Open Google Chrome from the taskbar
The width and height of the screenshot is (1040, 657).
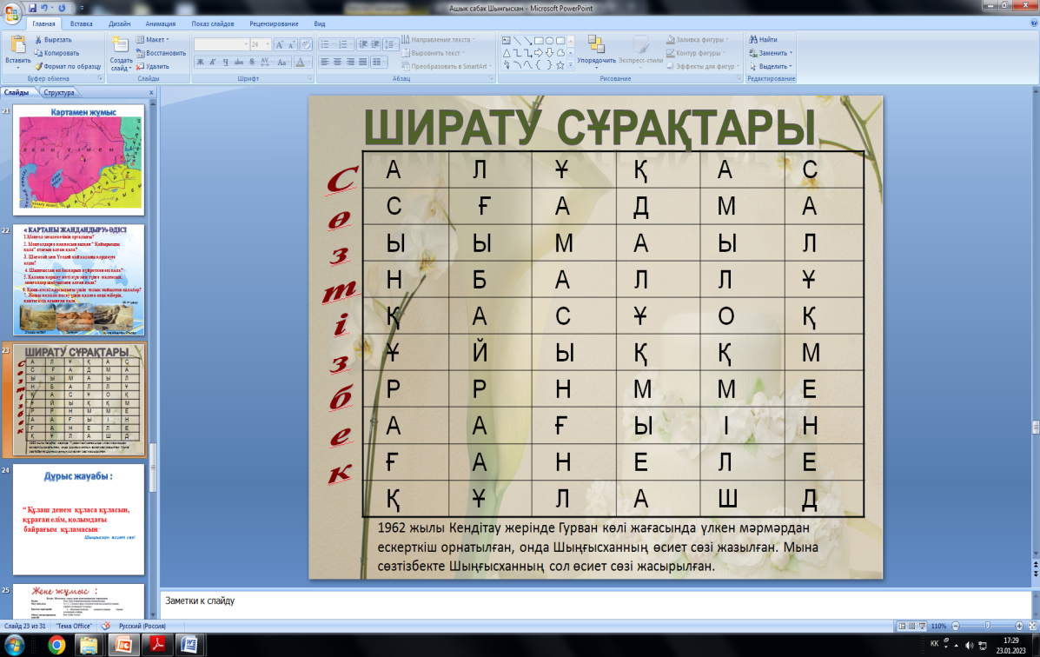click(x=56, y=644)
